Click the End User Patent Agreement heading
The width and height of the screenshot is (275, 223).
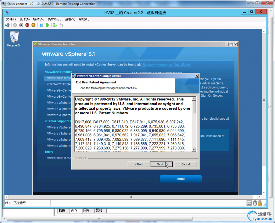click(x=96, y=82)
